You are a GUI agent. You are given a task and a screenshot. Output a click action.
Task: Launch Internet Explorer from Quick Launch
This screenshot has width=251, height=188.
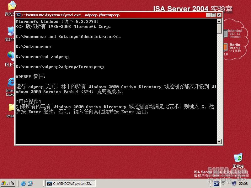23,184
